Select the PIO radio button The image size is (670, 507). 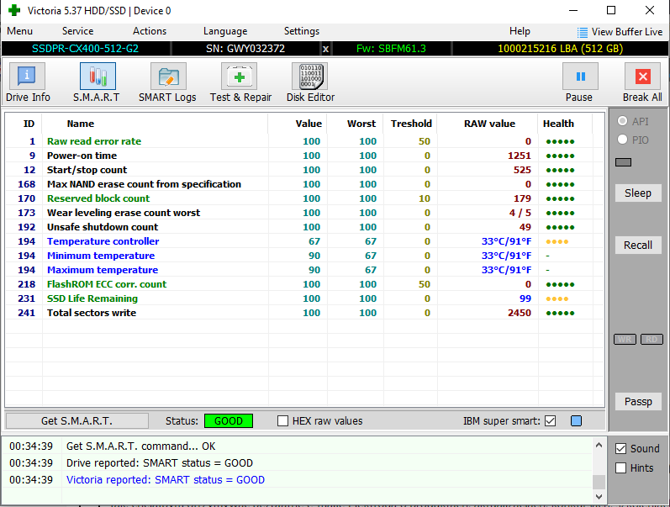pyautogui.click(x=623, y=140)
